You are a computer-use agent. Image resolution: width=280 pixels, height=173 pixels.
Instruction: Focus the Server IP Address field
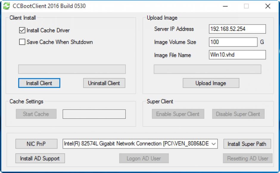point(237,29)
